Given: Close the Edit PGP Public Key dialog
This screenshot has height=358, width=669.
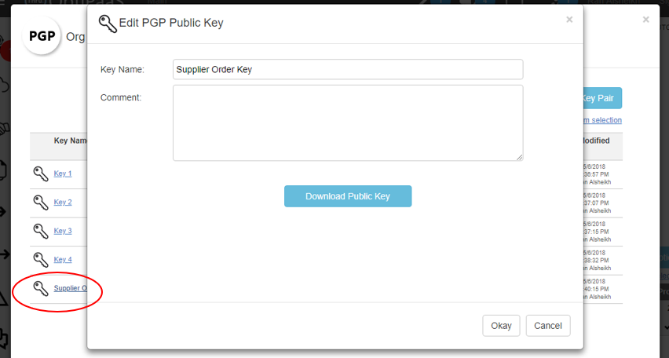Looking at the screenshot, I should (569, 20).
